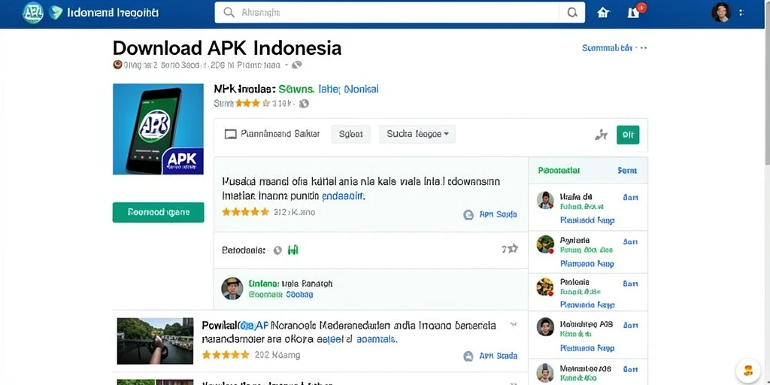
Task: Click the blue link under "Uraila da"
Action: click(587, 220)
